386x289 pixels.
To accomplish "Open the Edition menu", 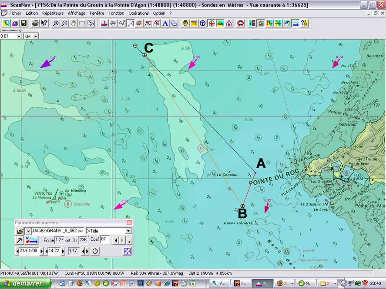I will point(32,13).
